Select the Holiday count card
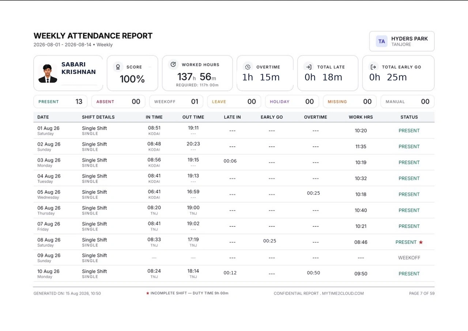Image resolution: width=468 pixels, height=331 pixels. point(292,102)
